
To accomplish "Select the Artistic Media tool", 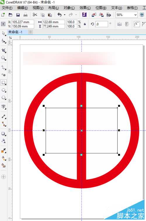I will coord(4,75).
